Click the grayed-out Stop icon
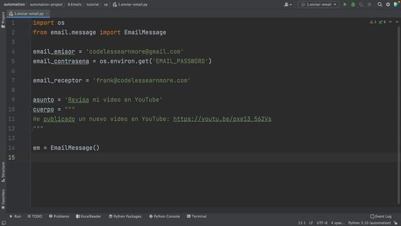The image size is (401, 226). pyautogui.click(x=369, y=4)
